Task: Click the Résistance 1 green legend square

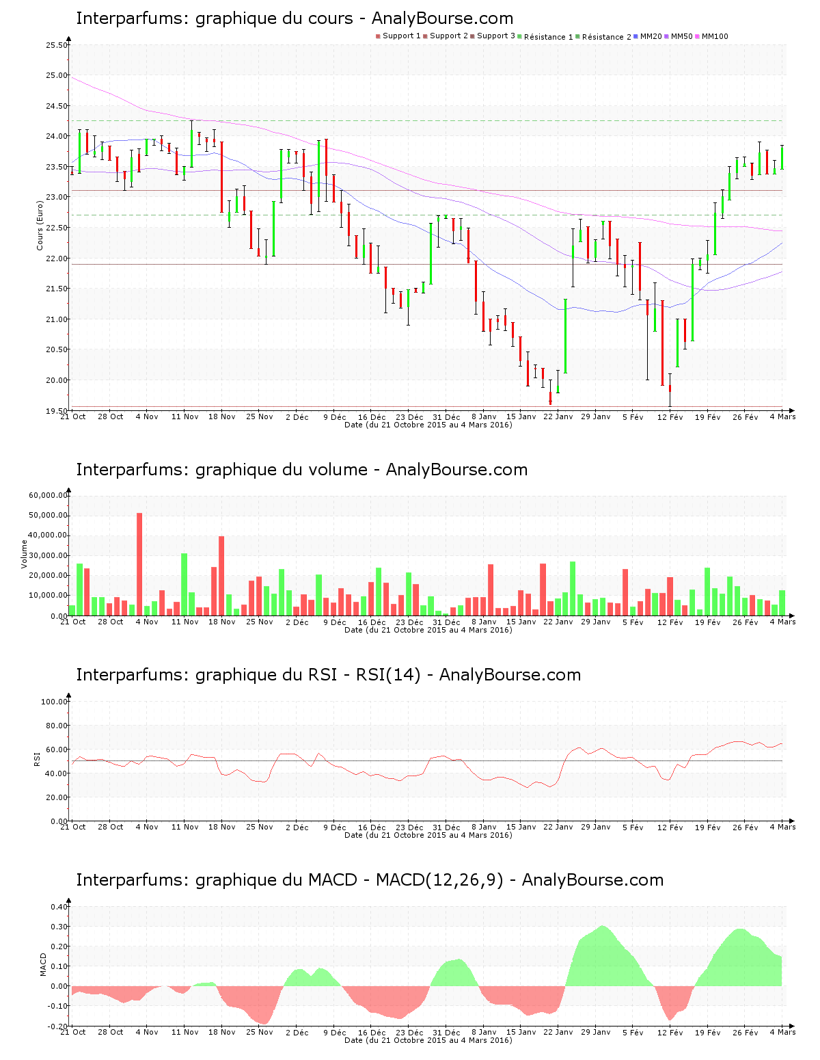Action: [x=520, y=36]
